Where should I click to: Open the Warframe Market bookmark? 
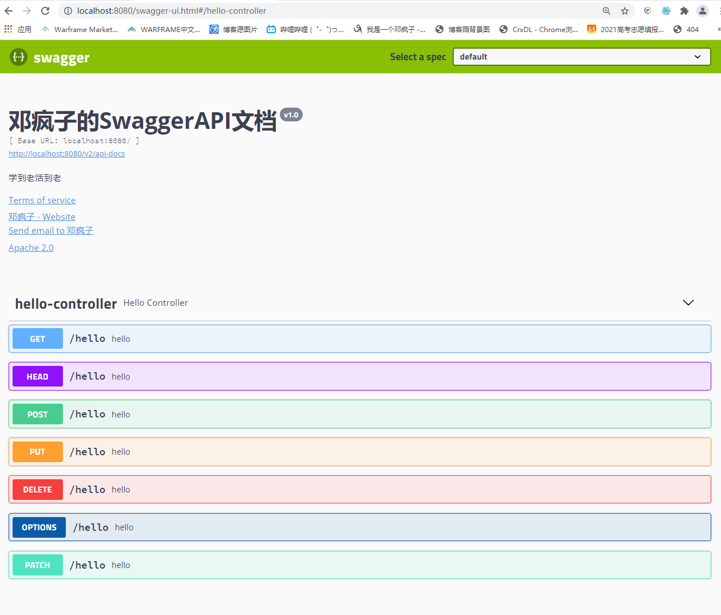80,29
